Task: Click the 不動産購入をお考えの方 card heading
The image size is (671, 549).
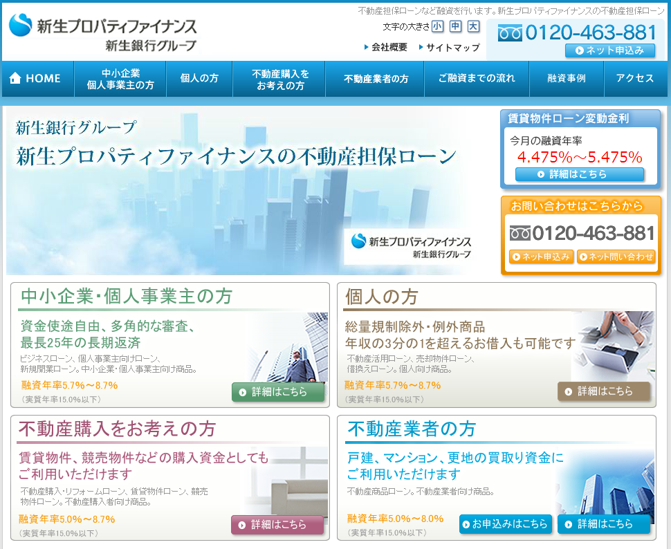Action: [x=118, y=429]
